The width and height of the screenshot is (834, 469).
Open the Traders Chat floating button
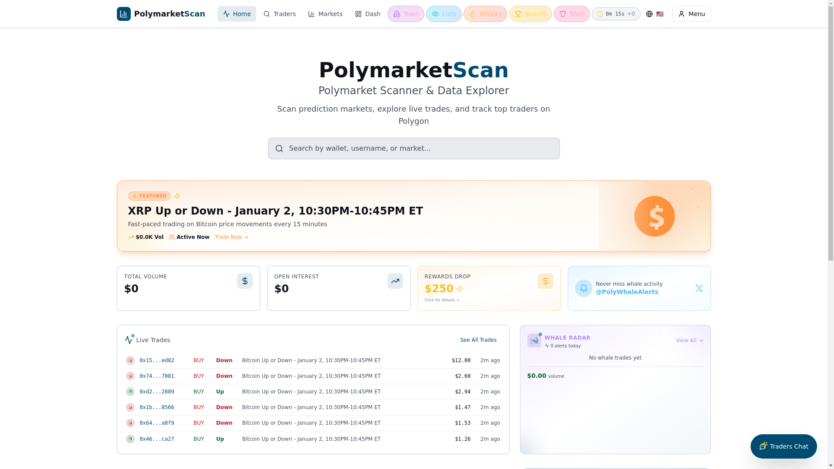pos(784,446)
